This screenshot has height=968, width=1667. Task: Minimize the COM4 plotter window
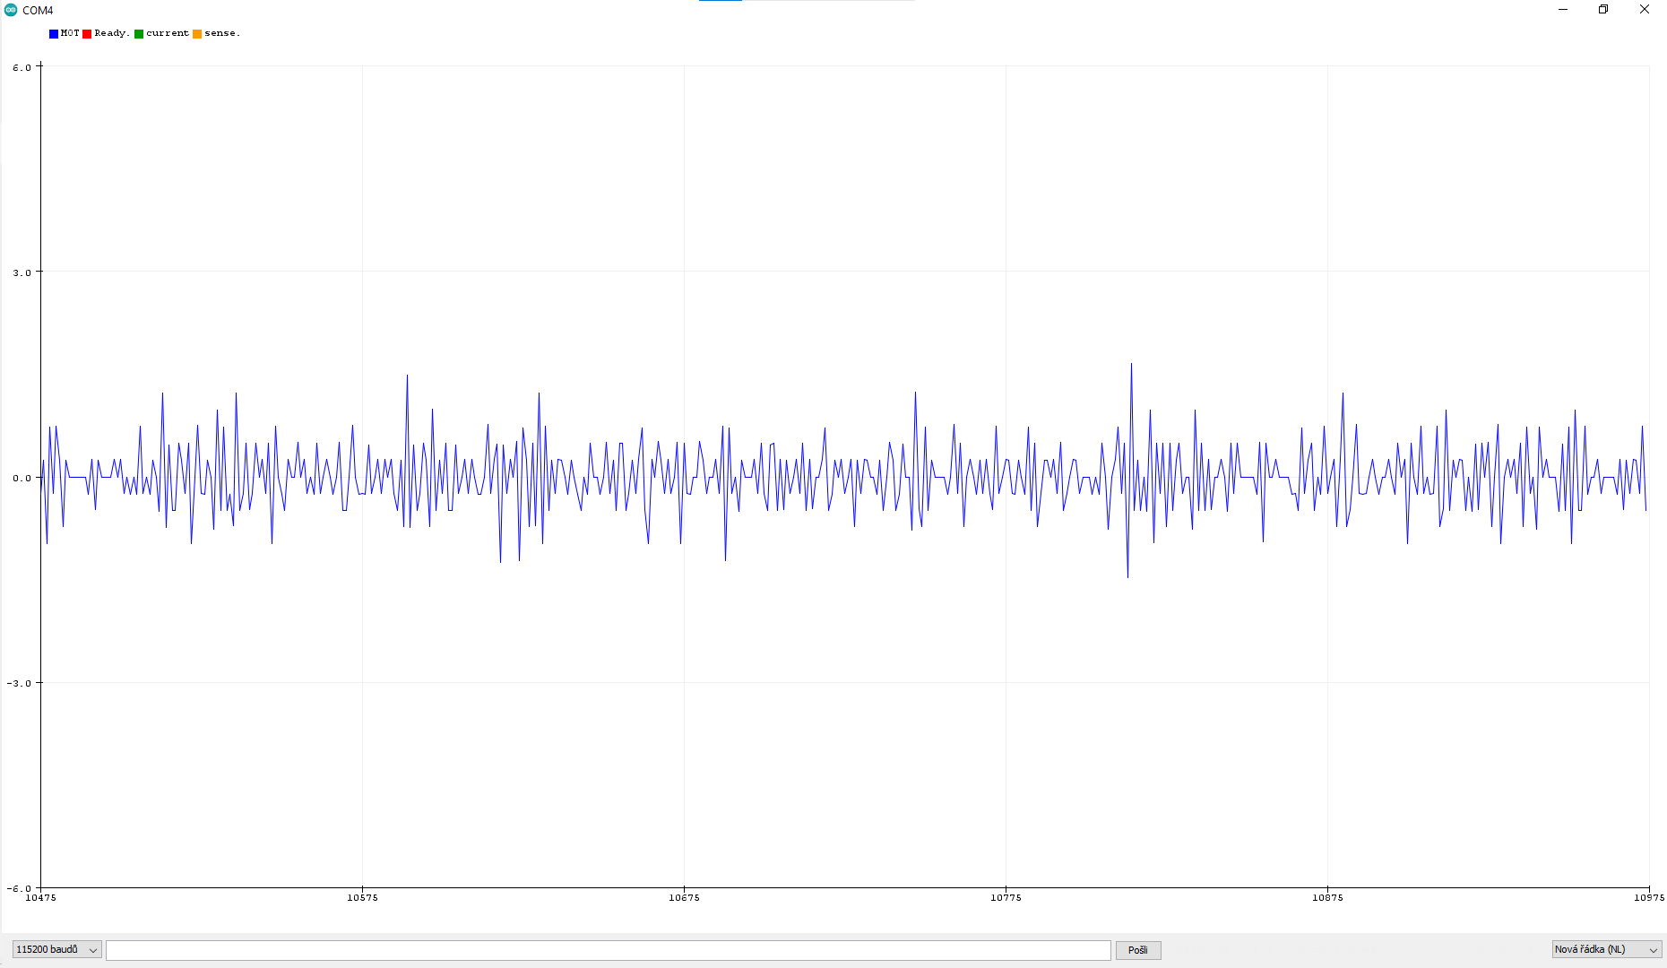pos(1563,10)
